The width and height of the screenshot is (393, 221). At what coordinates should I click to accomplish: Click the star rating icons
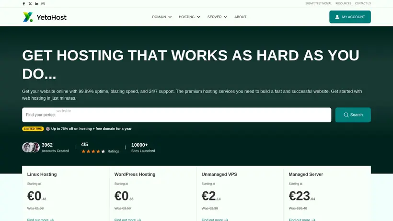click(x=93, y=151)
